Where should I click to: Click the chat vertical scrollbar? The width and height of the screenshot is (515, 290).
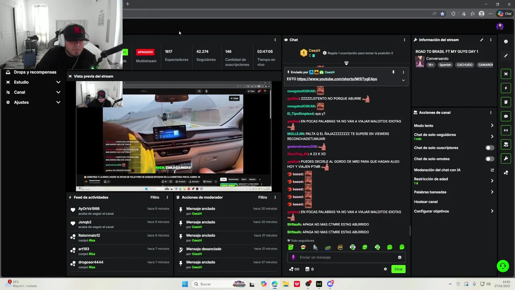click(410, 230)
